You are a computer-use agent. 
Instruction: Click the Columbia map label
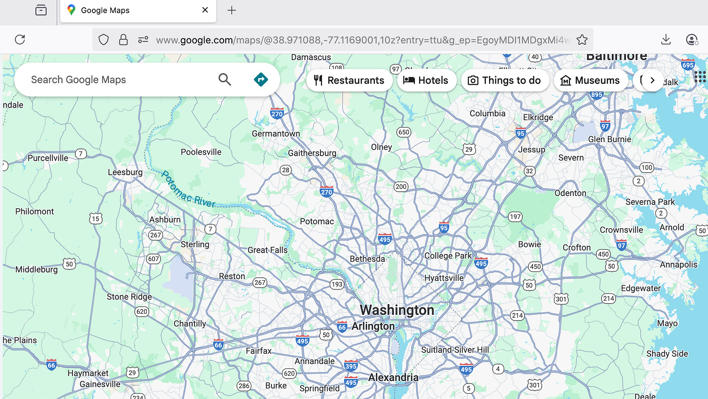pyautogui.click(x=487, y=113)
